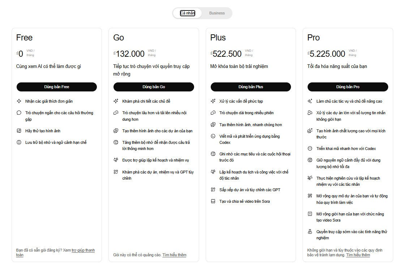
Task: Click chat bubble icon beside Trò chuyện ngắn
Action: 19,113
